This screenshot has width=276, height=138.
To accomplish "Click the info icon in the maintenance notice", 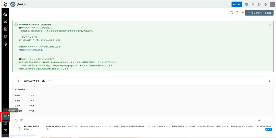I will pyautogui.click(x=16, y=25).
